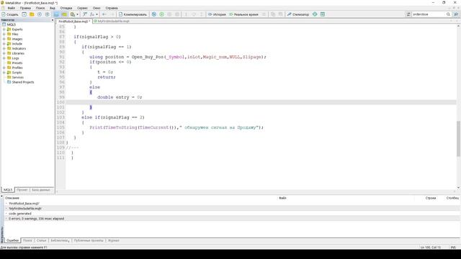Screen dimensions: 461x259
Task: Switch to Проект tab in Navigator panel
Action: (22, 190)
